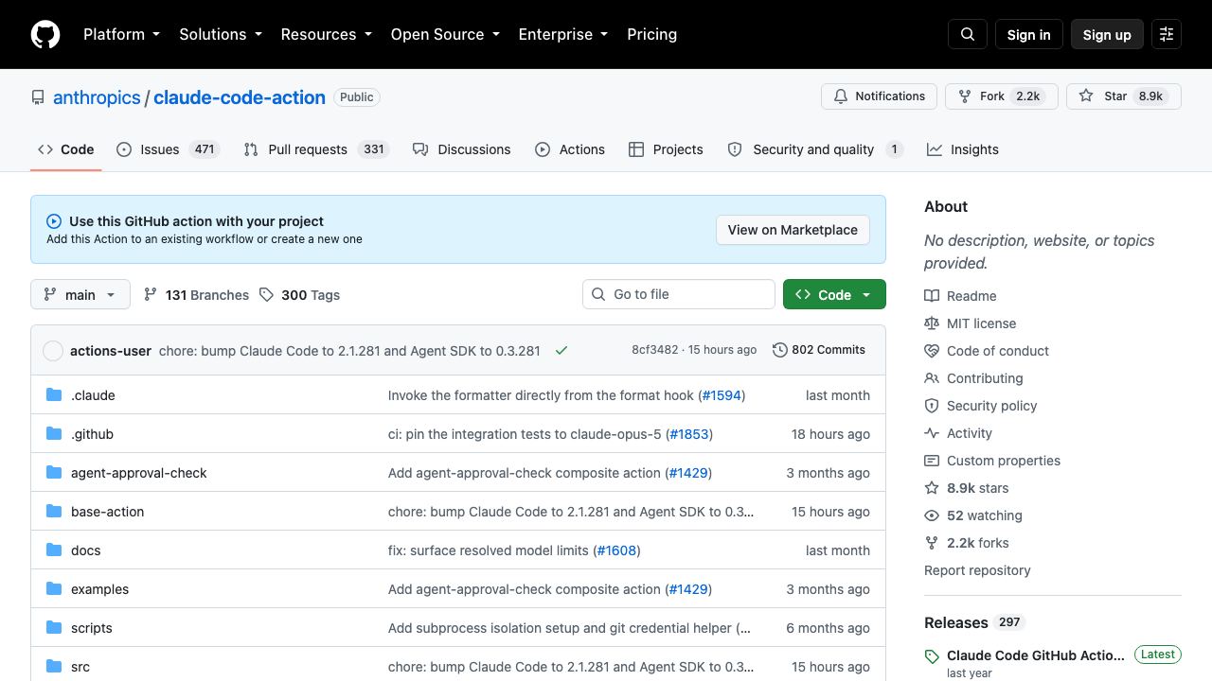This screenshot has height=681, width=1212.
Task: Open the anthropics owner link
Action: [97, 97]
